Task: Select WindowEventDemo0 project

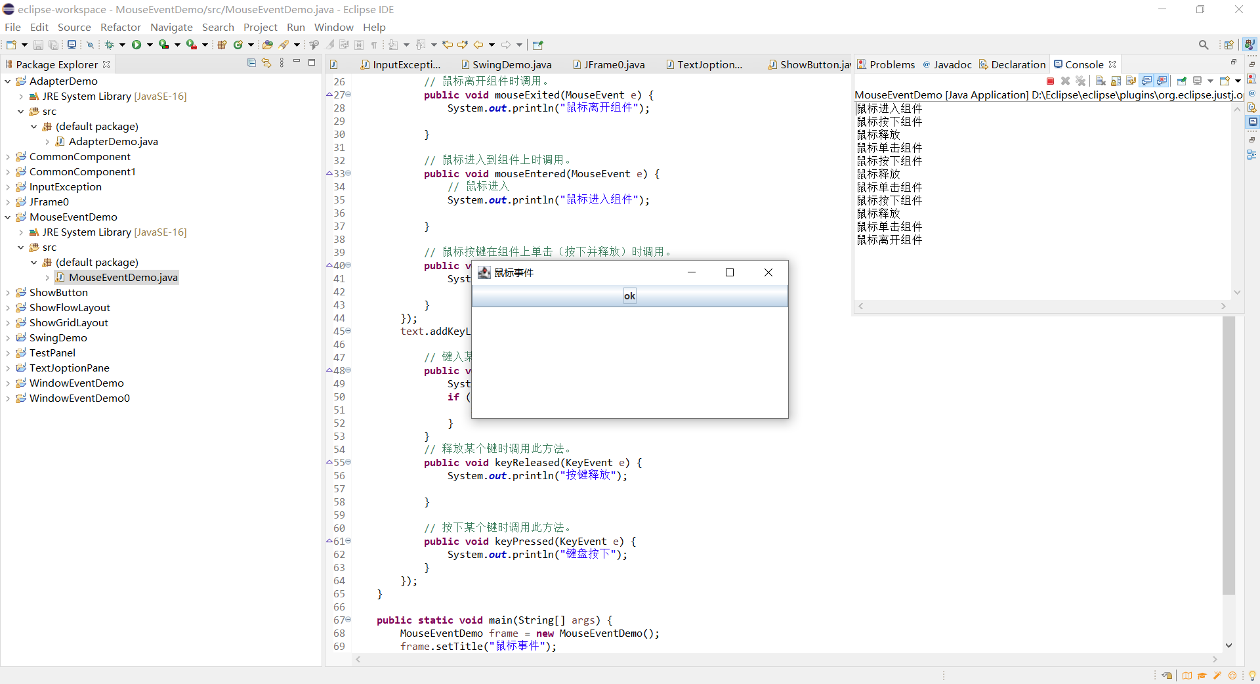Action: click(x=79, y=398)
